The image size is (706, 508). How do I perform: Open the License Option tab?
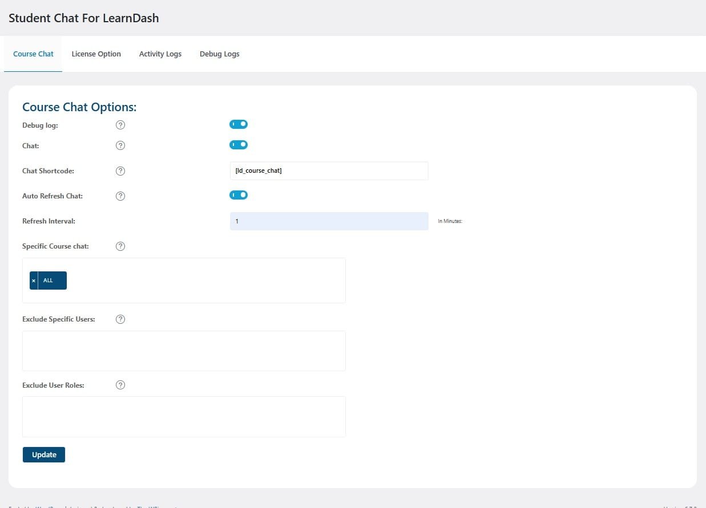(x=96, y=54)
